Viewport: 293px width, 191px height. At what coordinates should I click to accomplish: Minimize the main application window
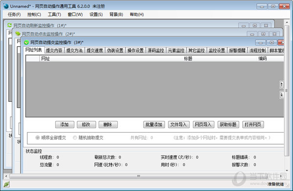pyautogui.click(x=262, y=6)
